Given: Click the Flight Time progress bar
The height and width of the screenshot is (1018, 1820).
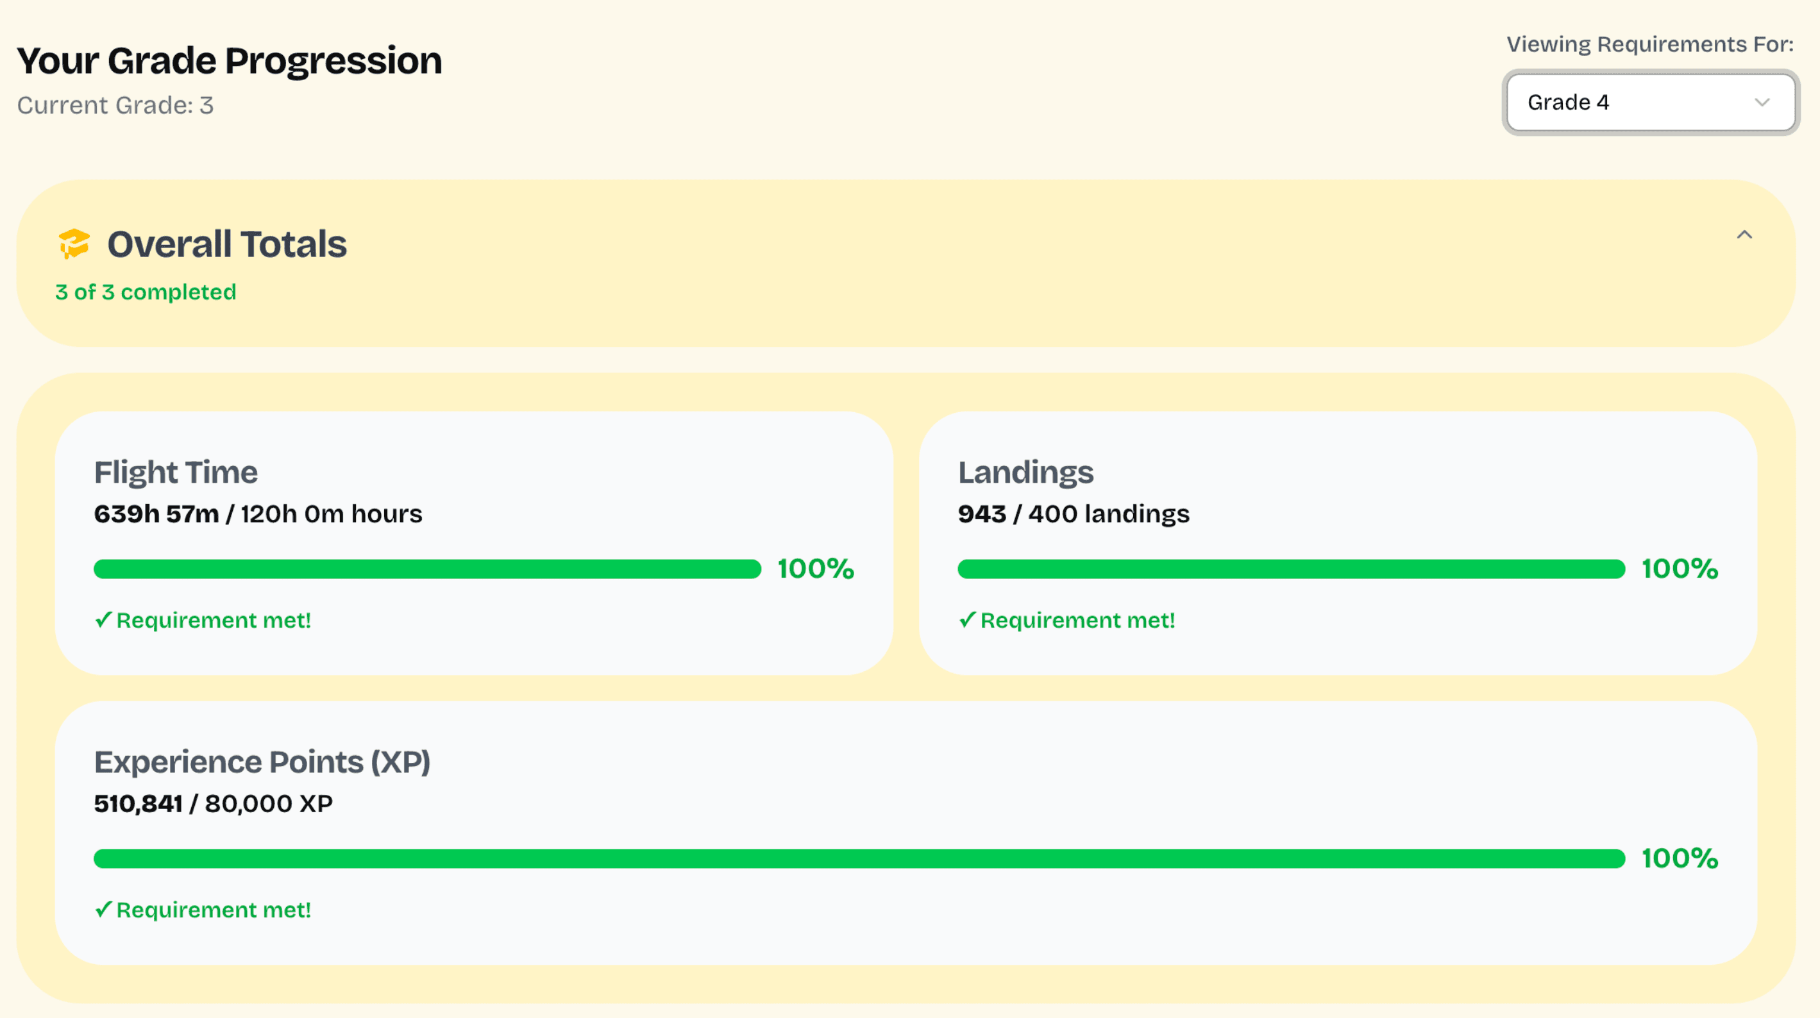Looking at the screenshot, I should [428, 569].
